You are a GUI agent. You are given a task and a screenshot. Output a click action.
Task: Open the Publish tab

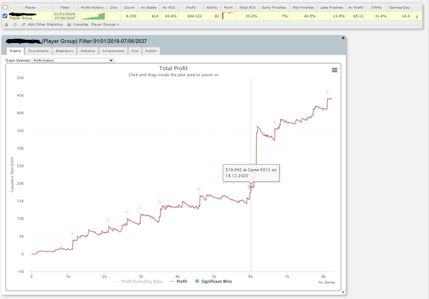pyautogui.click(x=151, y=51)
